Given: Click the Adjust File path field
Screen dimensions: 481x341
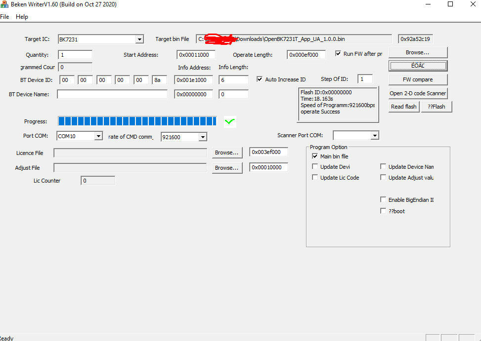Looking at the screenshot, I should 131,168.
